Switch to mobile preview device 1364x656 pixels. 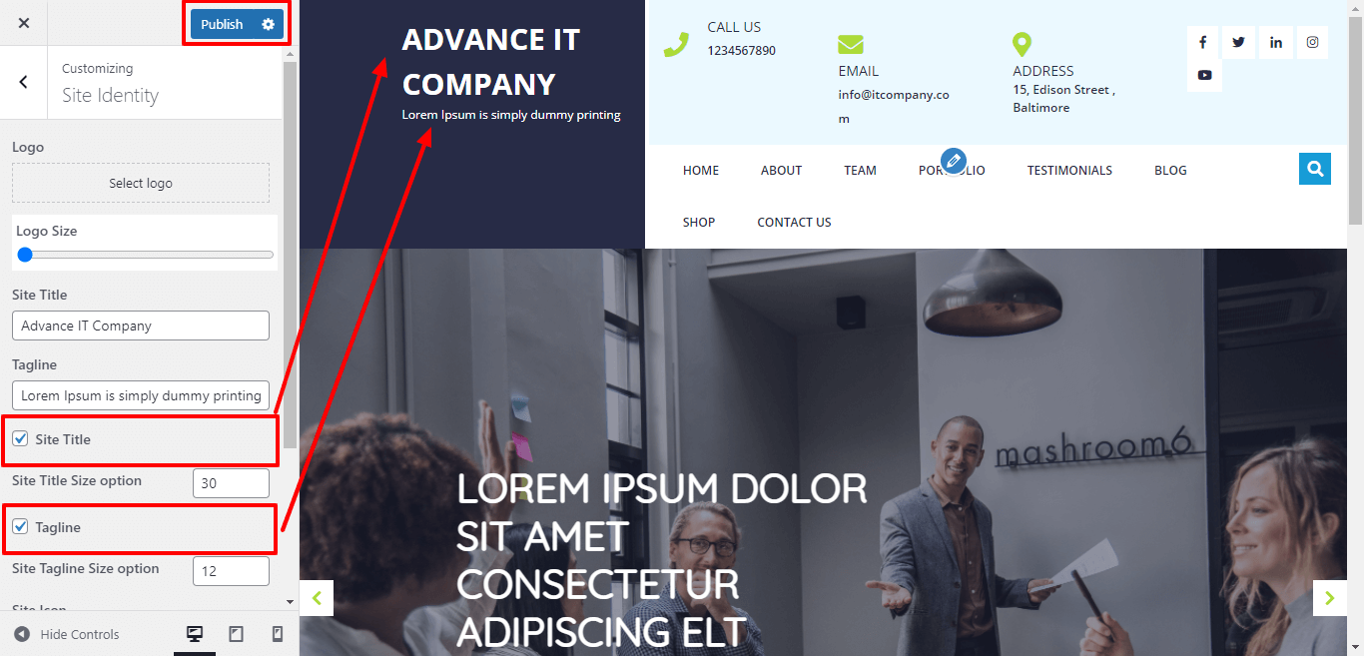[278, 634]
